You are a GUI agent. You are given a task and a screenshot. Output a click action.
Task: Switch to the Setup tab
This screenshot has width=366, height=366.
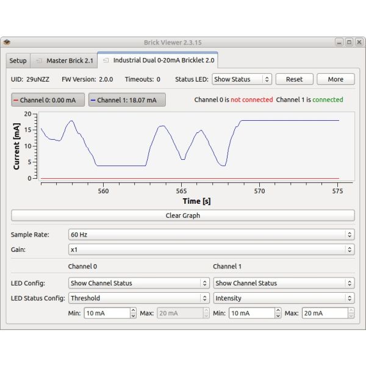(18, 60)
